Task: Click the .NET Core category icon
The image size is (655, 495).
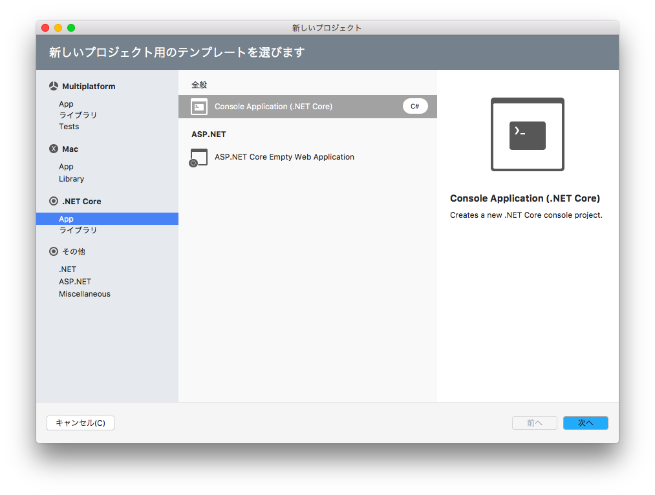Action: click(54, 201)
